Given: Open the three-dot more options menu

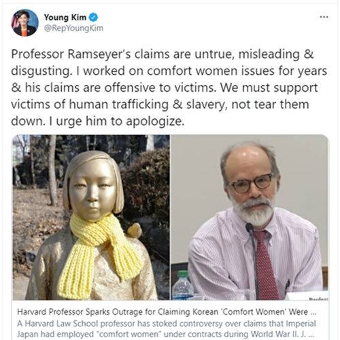Looking at the screenshot, I should pos(324,17).
